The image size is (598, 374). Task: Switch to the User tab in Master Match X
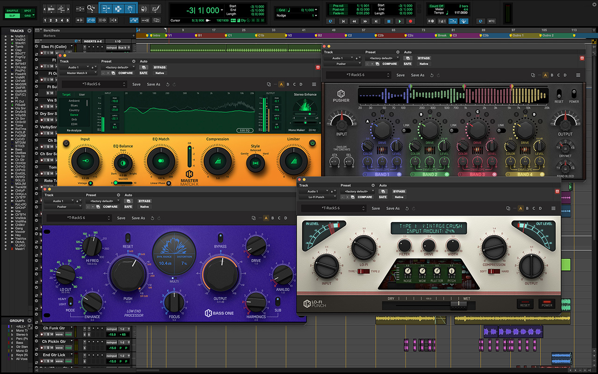(82, 94)
